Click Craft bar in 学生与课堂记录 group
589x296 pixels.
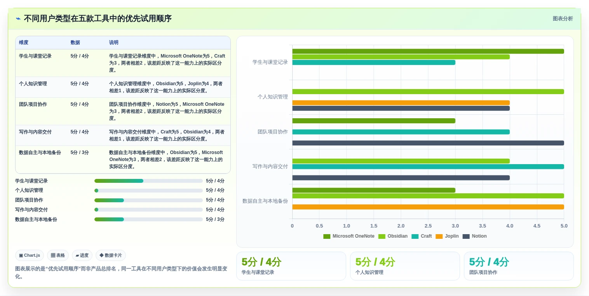[374, 62]
